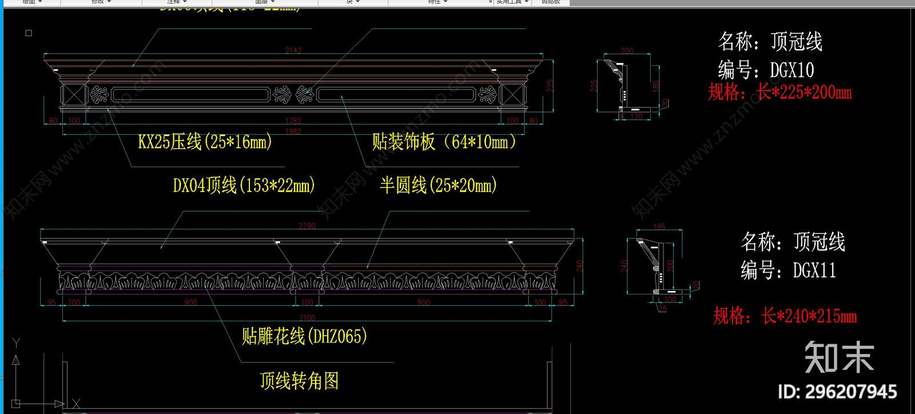Image resolution: width=915 pixels, height=414 pixels.
Task: Select the dimension value "120" under DGX10 section
Action: (636, 117)
